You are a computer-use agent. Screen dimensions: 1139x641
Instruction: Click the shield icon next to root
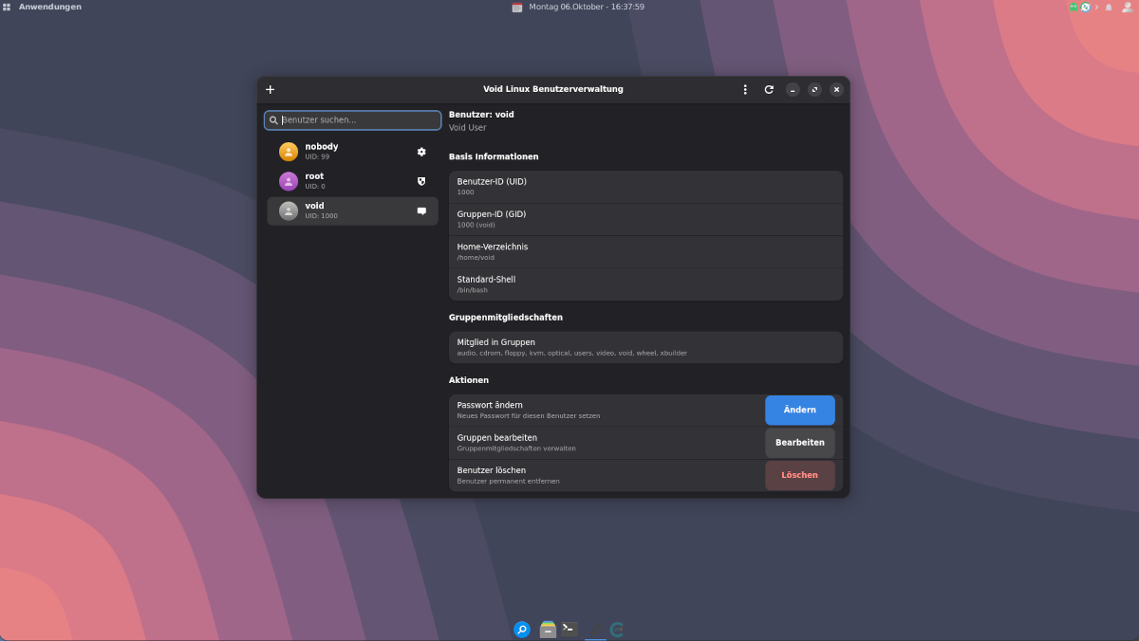click(x=421, y=181)
